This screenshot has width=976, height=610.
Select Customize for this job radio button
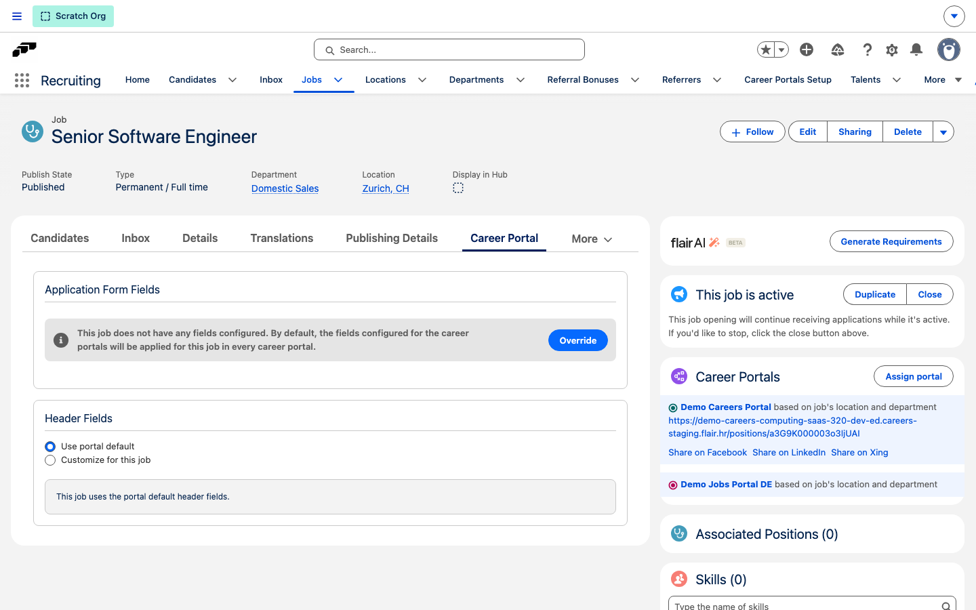[x=50, y=460]
